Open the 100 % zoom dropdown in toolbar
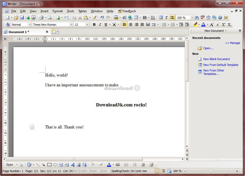This screenshot has width=245, height=176. 192,18
